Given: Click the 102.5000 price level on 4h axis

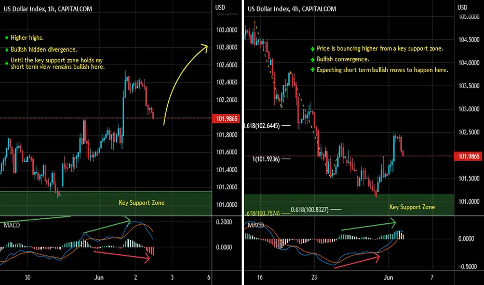Looking at the screenshot, I should [469, 132].
